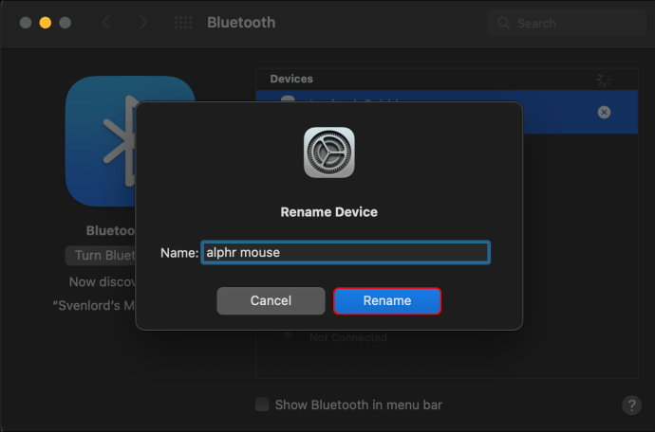The width and height of the screenshot is (655, 432).
Task: Go back with the left chevron
Action: point(106,23)
